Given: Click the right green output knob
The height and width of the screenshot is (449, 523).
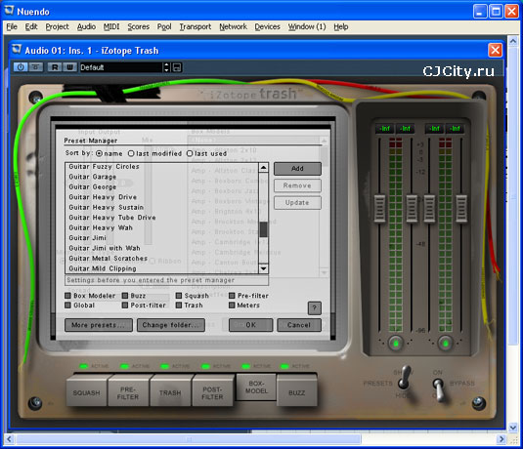Looking at the screenshot, I should tap(446, 343).
